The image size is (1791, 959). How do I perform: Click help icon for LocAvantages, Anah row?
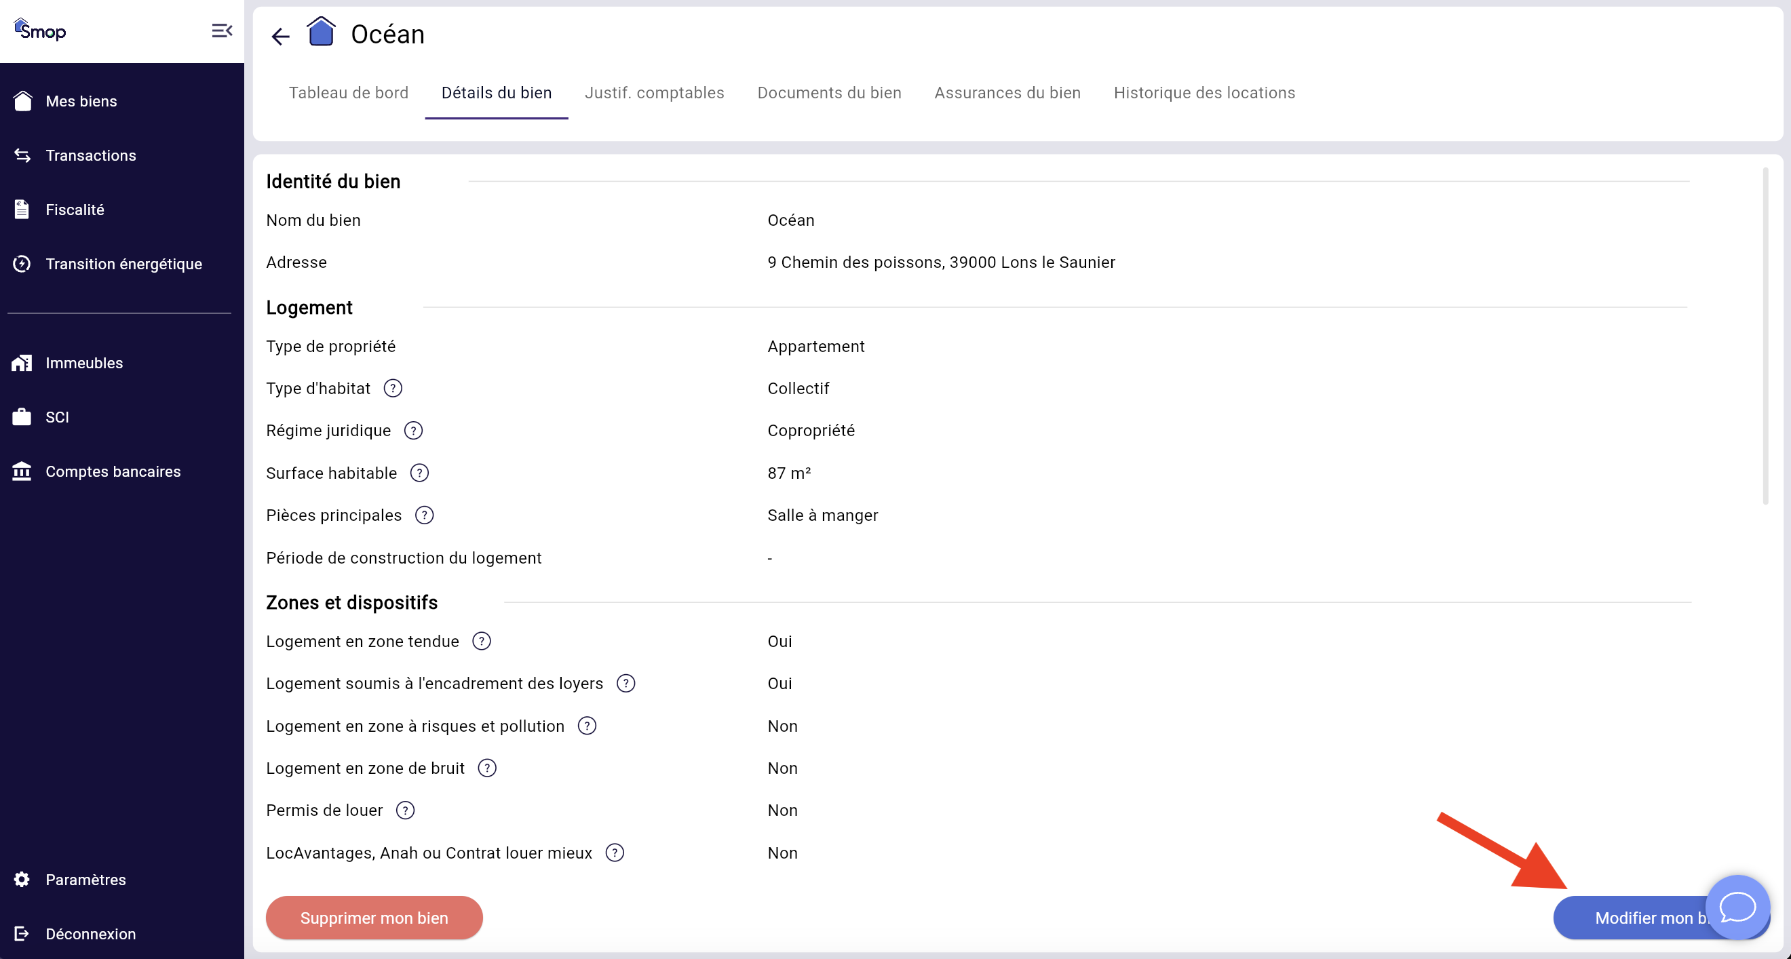(615, 853)
